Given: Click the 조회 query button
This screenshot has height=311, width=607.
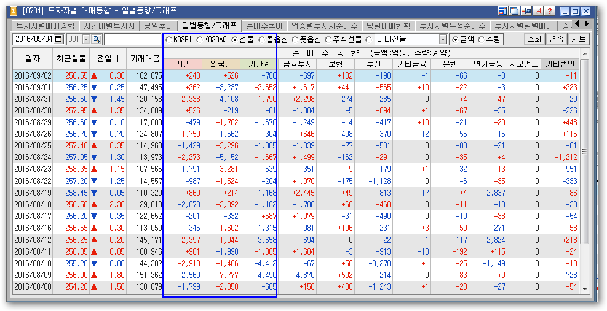Looking at the screenshot, I should (x=534, y=39).
